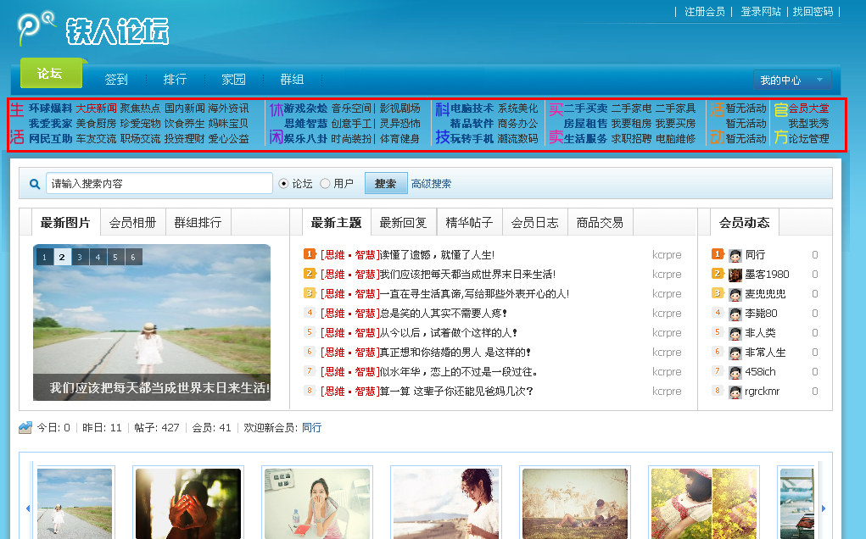Open the 我的中心 dropdown
The width and height of the screenshot is (866, 539).
pyautogui.click(x=791, y=81)
